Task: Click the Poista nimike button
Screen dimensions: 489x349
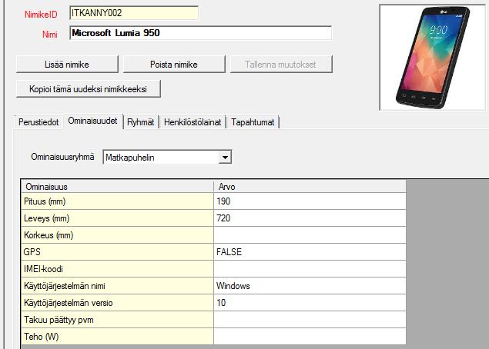Action: click(x=174, y=65)
